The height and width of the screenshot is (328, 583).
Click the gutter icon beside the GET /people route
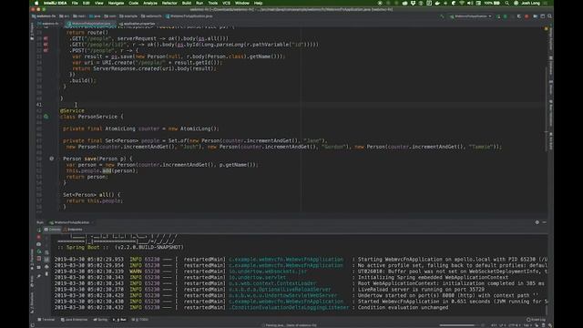click(x=46, y=38)
